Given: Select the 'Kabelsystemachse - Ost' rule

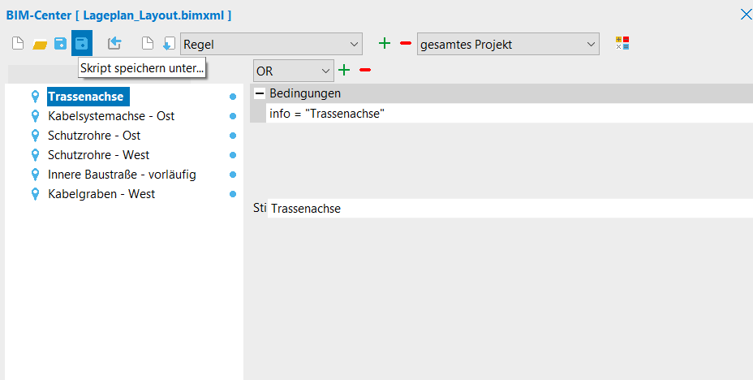Looking at the screenshot, I should (111, 116).
